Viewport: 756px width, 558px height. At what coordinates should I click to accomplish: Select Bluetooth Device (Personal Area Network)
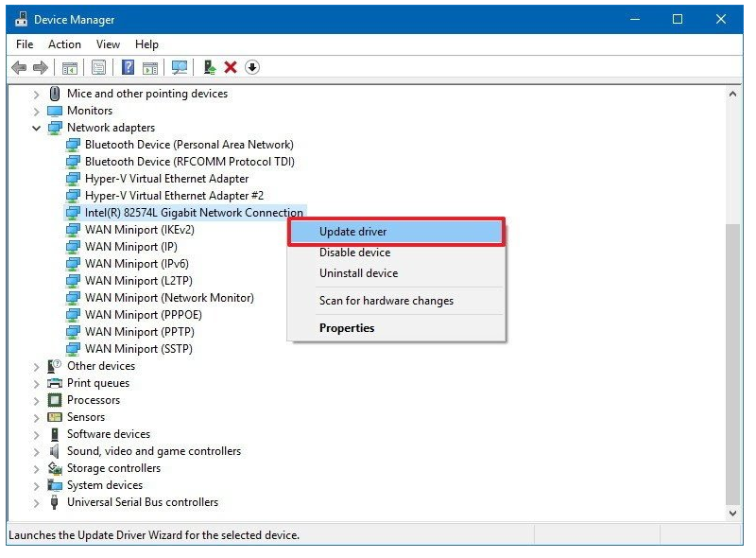(x=189, y=145)
